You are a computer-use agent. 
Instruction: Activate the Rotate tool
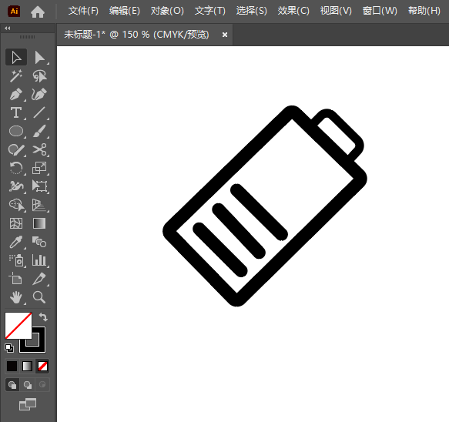click(x=16, y=168)
